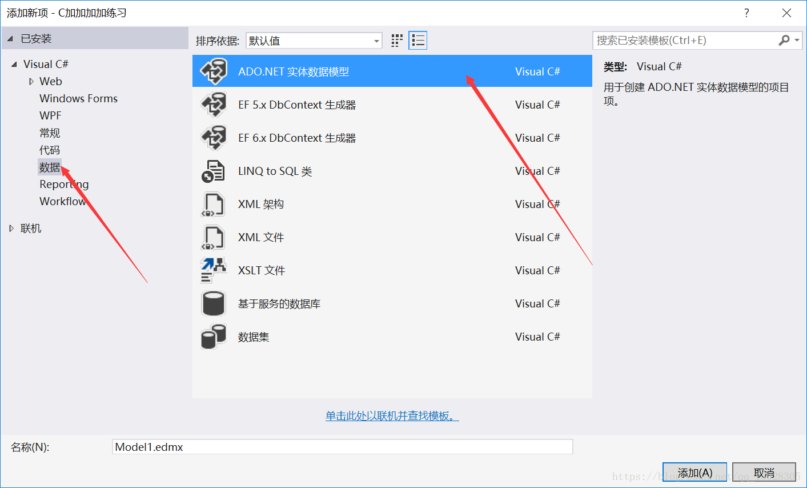Open the 排序依据 默认值 dropdown
Image resolution: width=807 pixels, height=488 pixels.
(314, 41)
